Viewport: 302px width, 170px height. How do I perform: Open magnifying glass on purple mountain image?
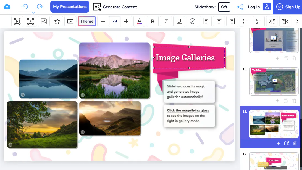point(83,95)
